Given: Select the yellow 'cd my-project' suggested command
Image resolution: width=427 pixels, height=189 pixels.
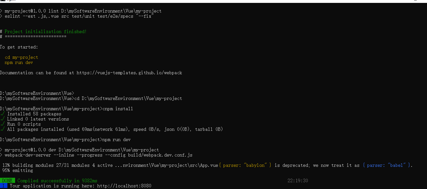Looking at the screenshot, I should (21, 57).
